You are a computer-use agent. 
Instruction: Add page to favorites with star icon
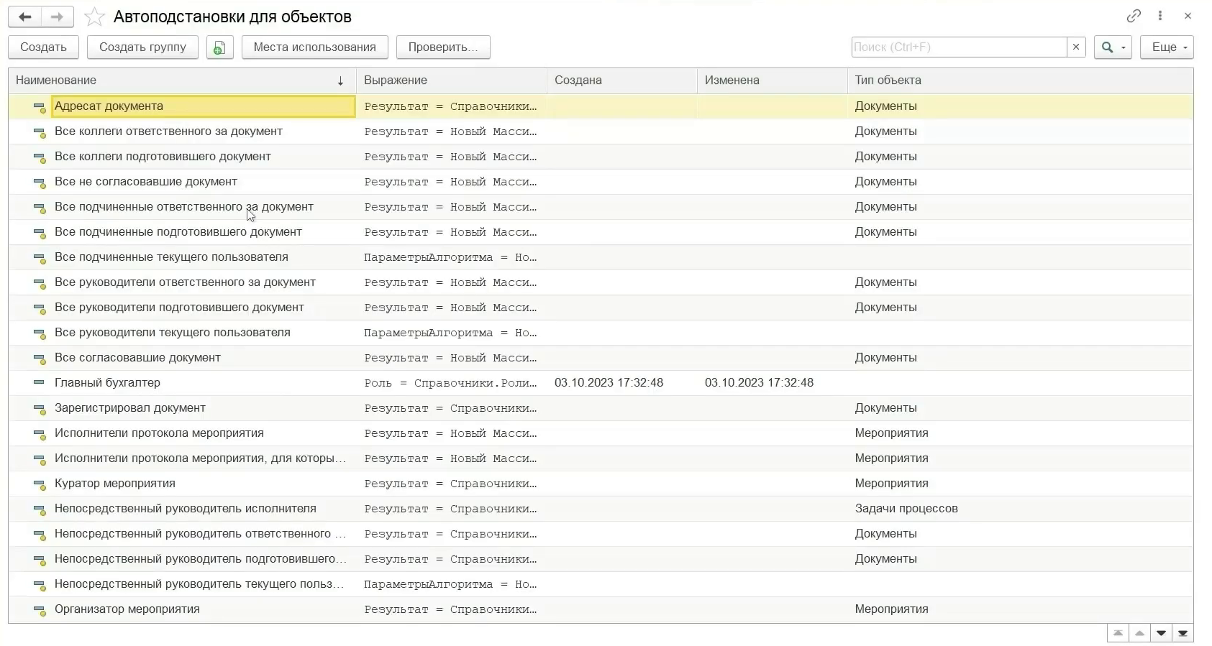point(94,17)
